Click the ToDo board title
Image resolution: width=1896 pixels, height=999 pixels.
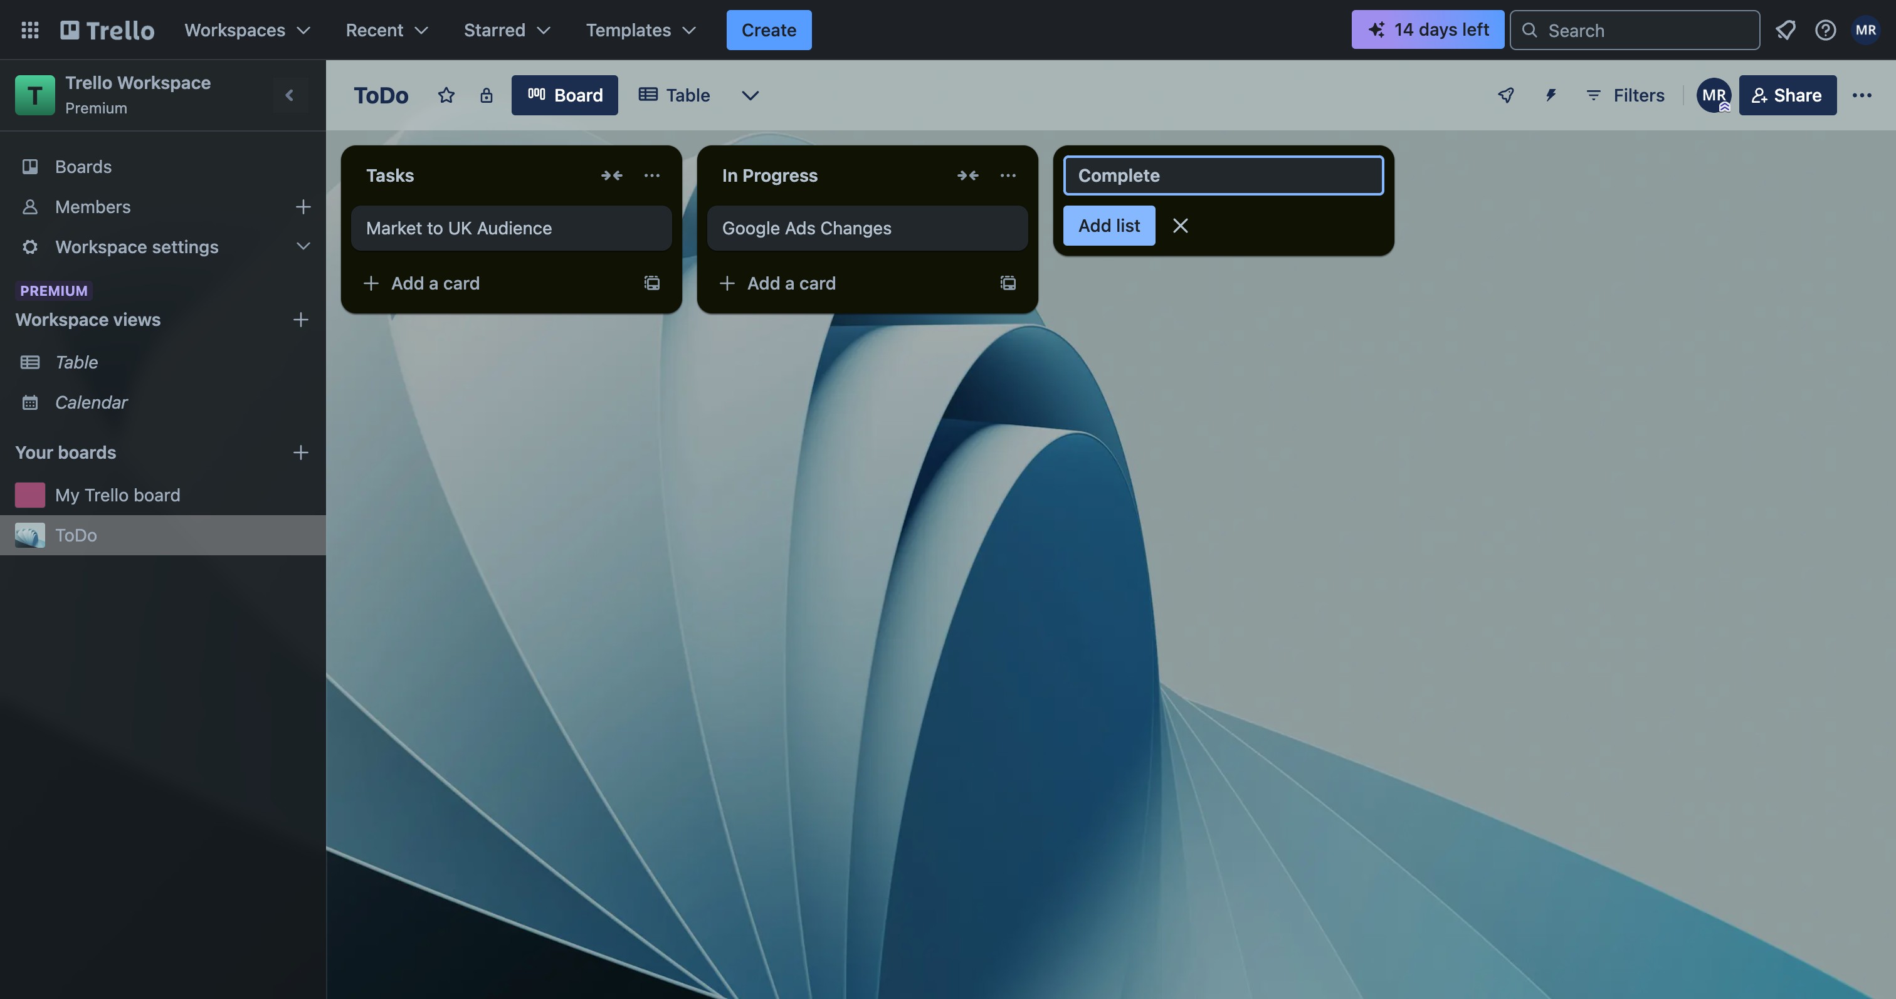click(x=381, y=95)
